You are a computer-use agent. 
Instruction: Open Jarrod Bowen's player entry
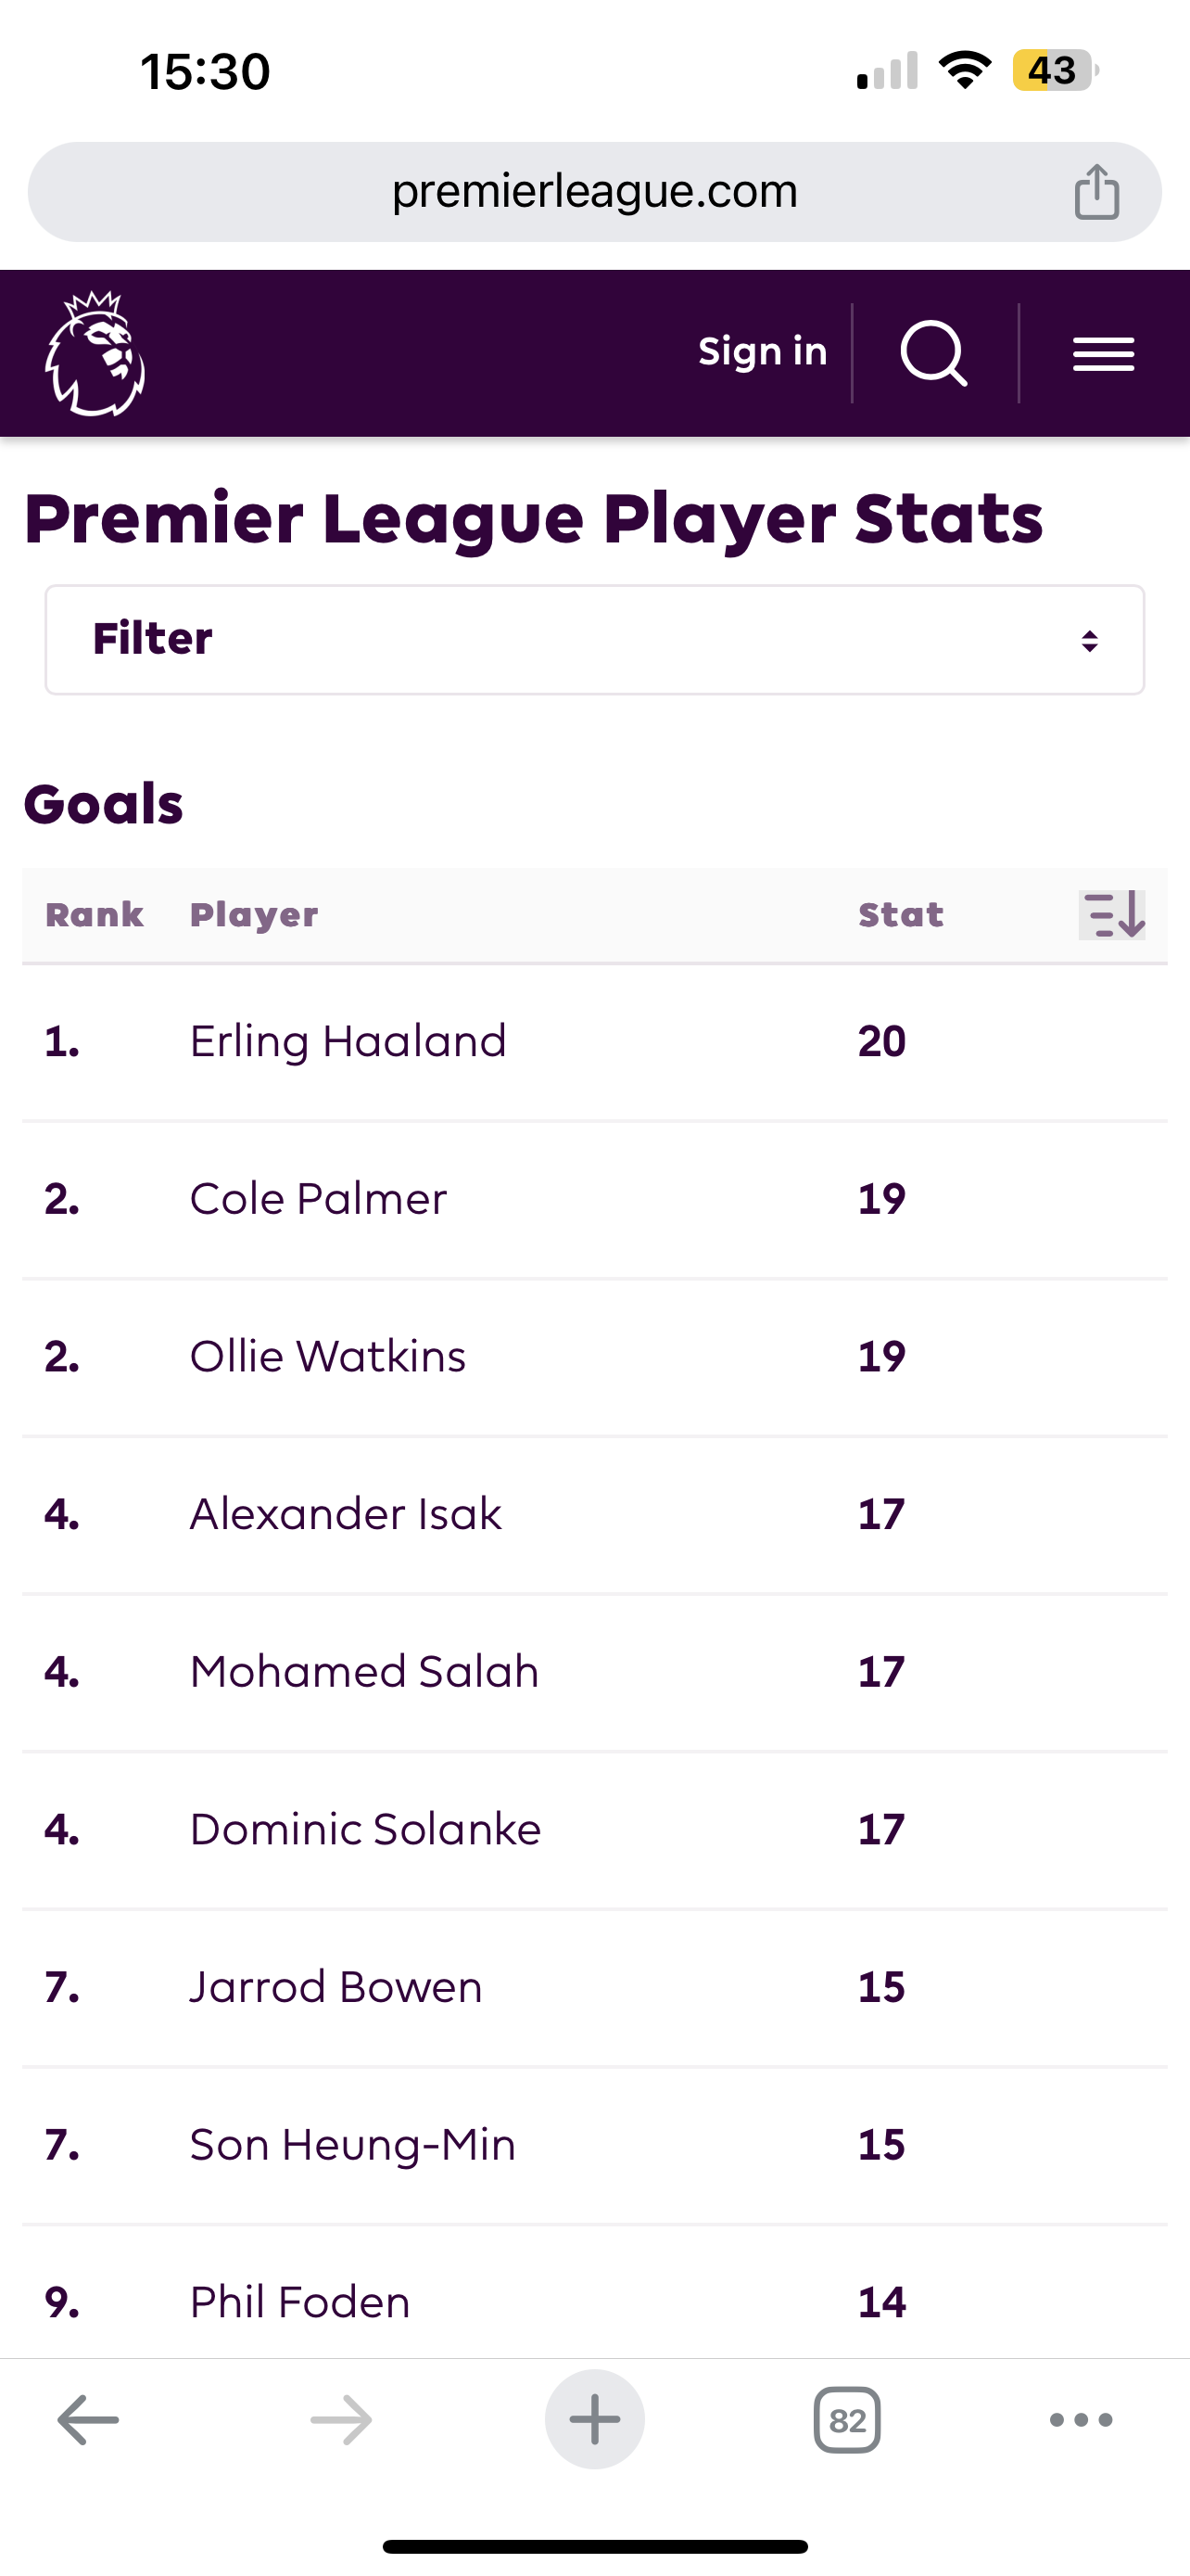pyautogui.click(x=335, y=1987)
